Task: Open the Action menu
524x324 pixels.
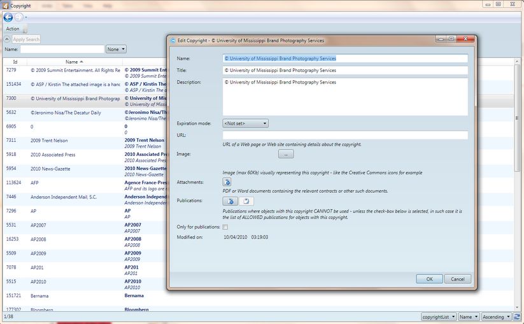Action: pyautogui.click(x=13, y=29)
